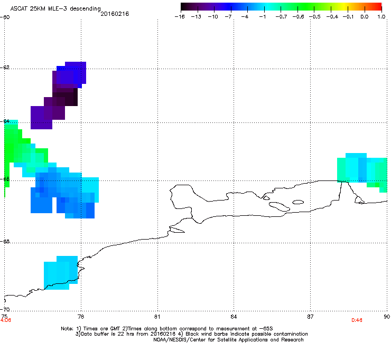391x343 pixels.
Task: Click the latitude label "-62"
Action: pos(5,68)
